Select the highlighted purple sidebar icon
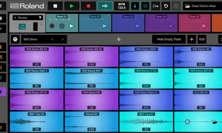222x133 pixels. pos(3,92)
